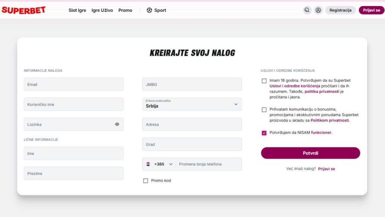Click the 'LIČNE INFORMACIJE' section label

coord(41,139)
